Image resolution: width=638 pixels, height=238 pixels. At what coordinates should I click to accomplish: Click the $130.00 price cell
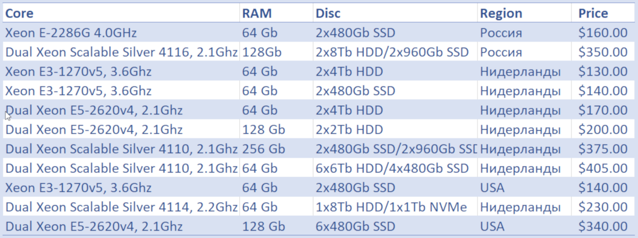tap(606, 71)
